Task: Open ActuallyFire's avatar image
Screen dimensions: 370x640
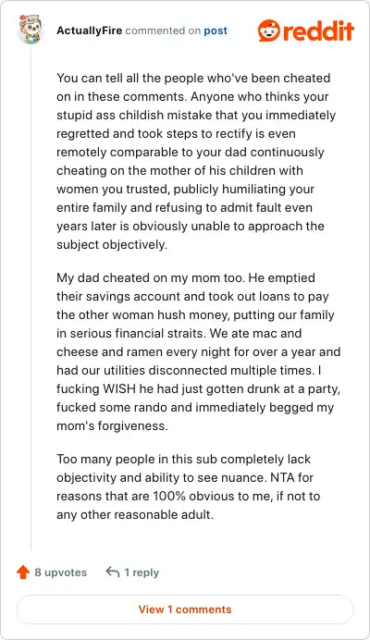Action: [31, 30]
